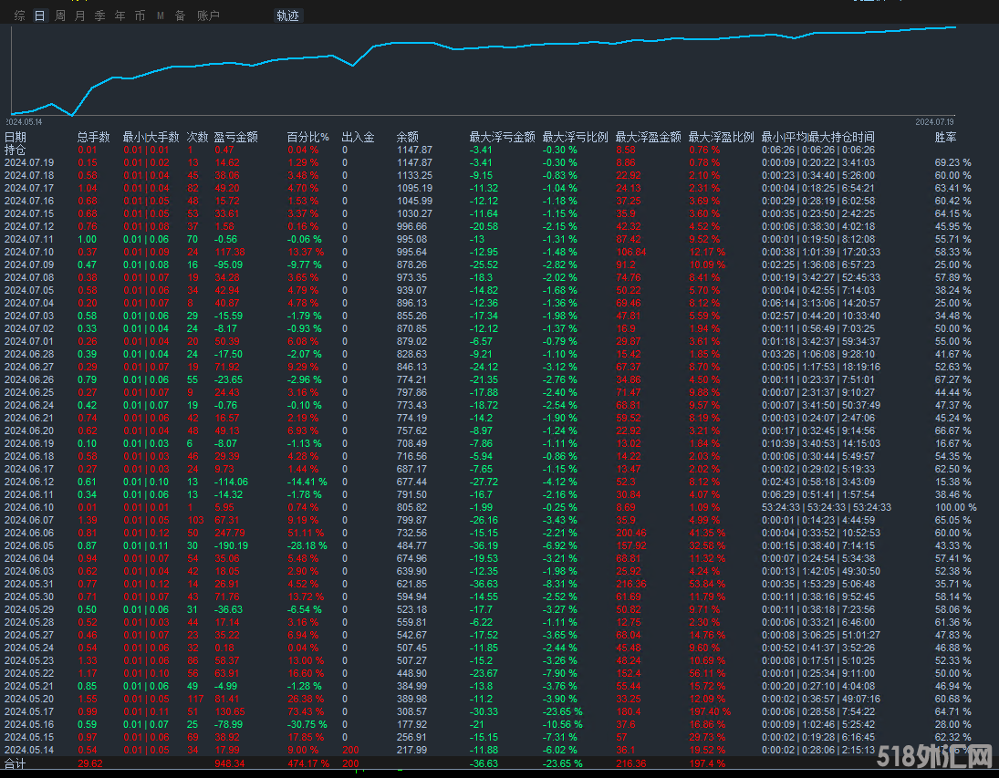Switch to the 综 summary tab
Screen dimensions: 999x778
coord(20,16)
